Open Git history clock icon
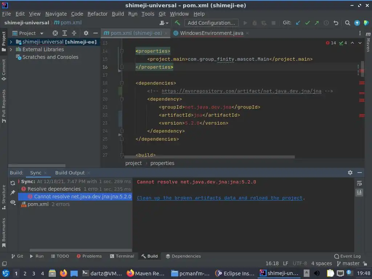Viewport: 372px width, 279px height. point(326,23)
